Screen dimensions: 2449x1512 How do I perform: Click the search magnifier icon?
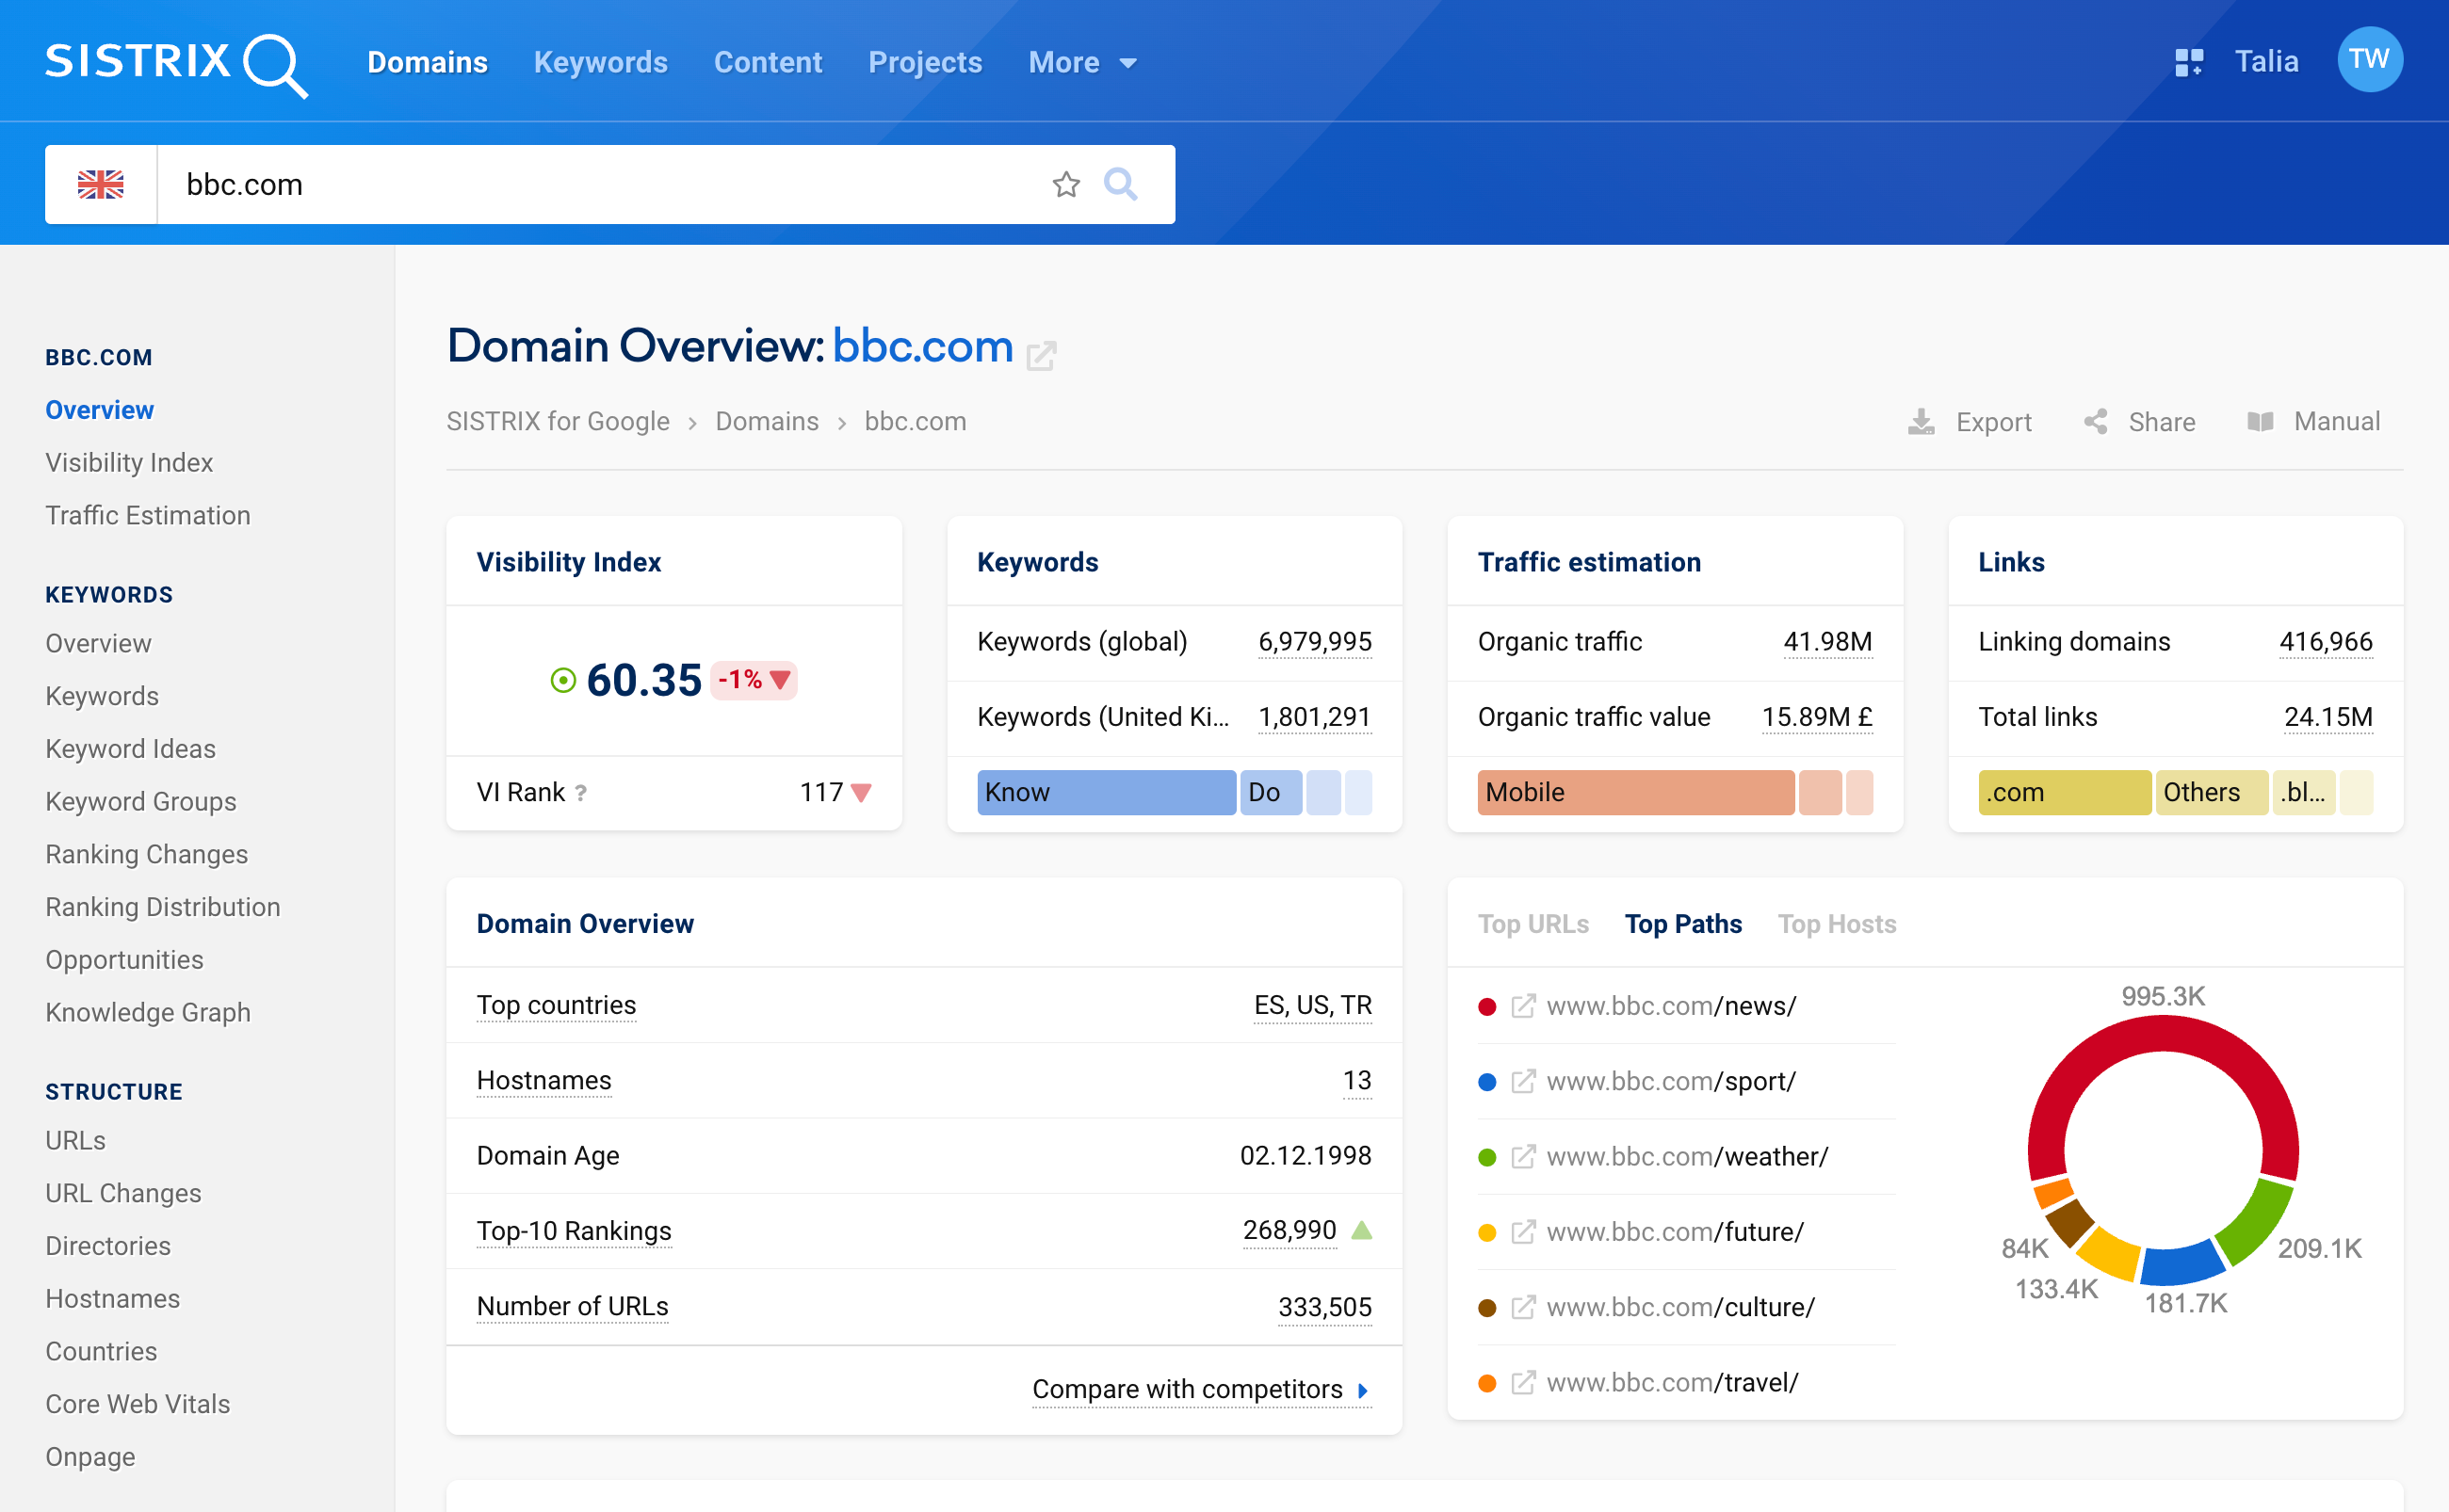pos(1121,182)
